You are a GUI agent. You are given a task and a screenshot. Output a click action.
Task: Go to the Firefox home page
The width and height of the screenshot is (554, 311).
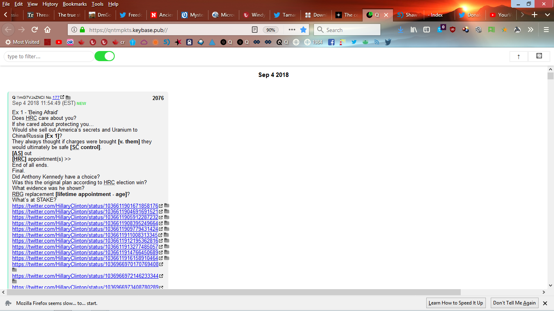click(47, 30)
